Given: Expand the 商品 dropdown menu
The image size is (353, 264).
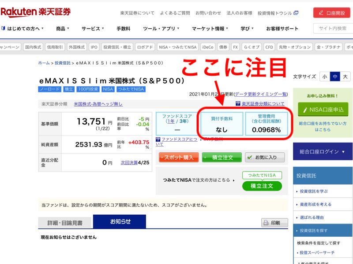Looking at the screenshot, I should pyautogui.click(x=63, y=29).
